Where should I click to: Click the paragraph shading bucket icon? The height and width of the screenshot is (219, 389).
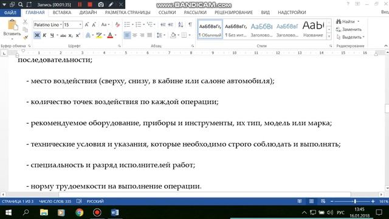(x=173, y=35)
